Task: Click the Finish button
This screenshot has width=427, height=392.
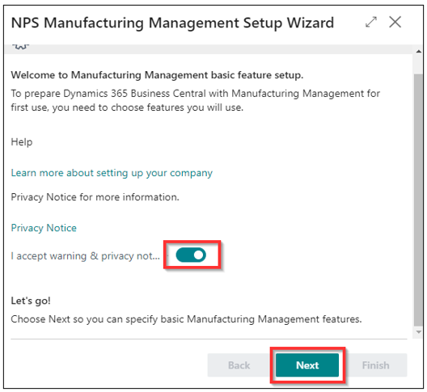Action: 375,365
